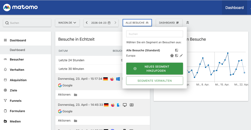
Task: Select the Europa segment
Action: (131, 55)
